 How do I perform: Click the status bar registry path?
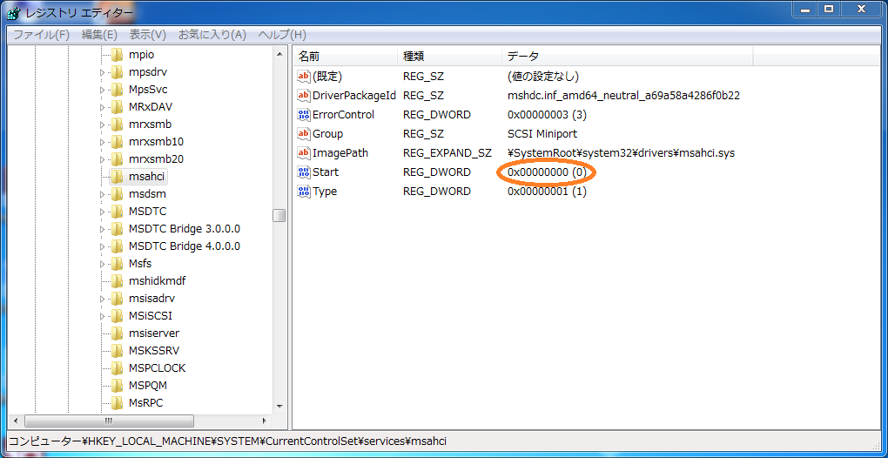(x=227, y=441)
